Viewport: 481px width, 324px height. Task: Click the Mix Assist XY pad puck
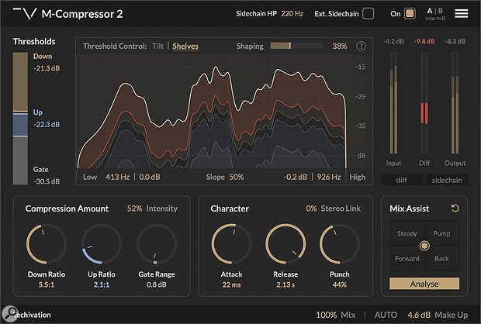tap(424, 246)
